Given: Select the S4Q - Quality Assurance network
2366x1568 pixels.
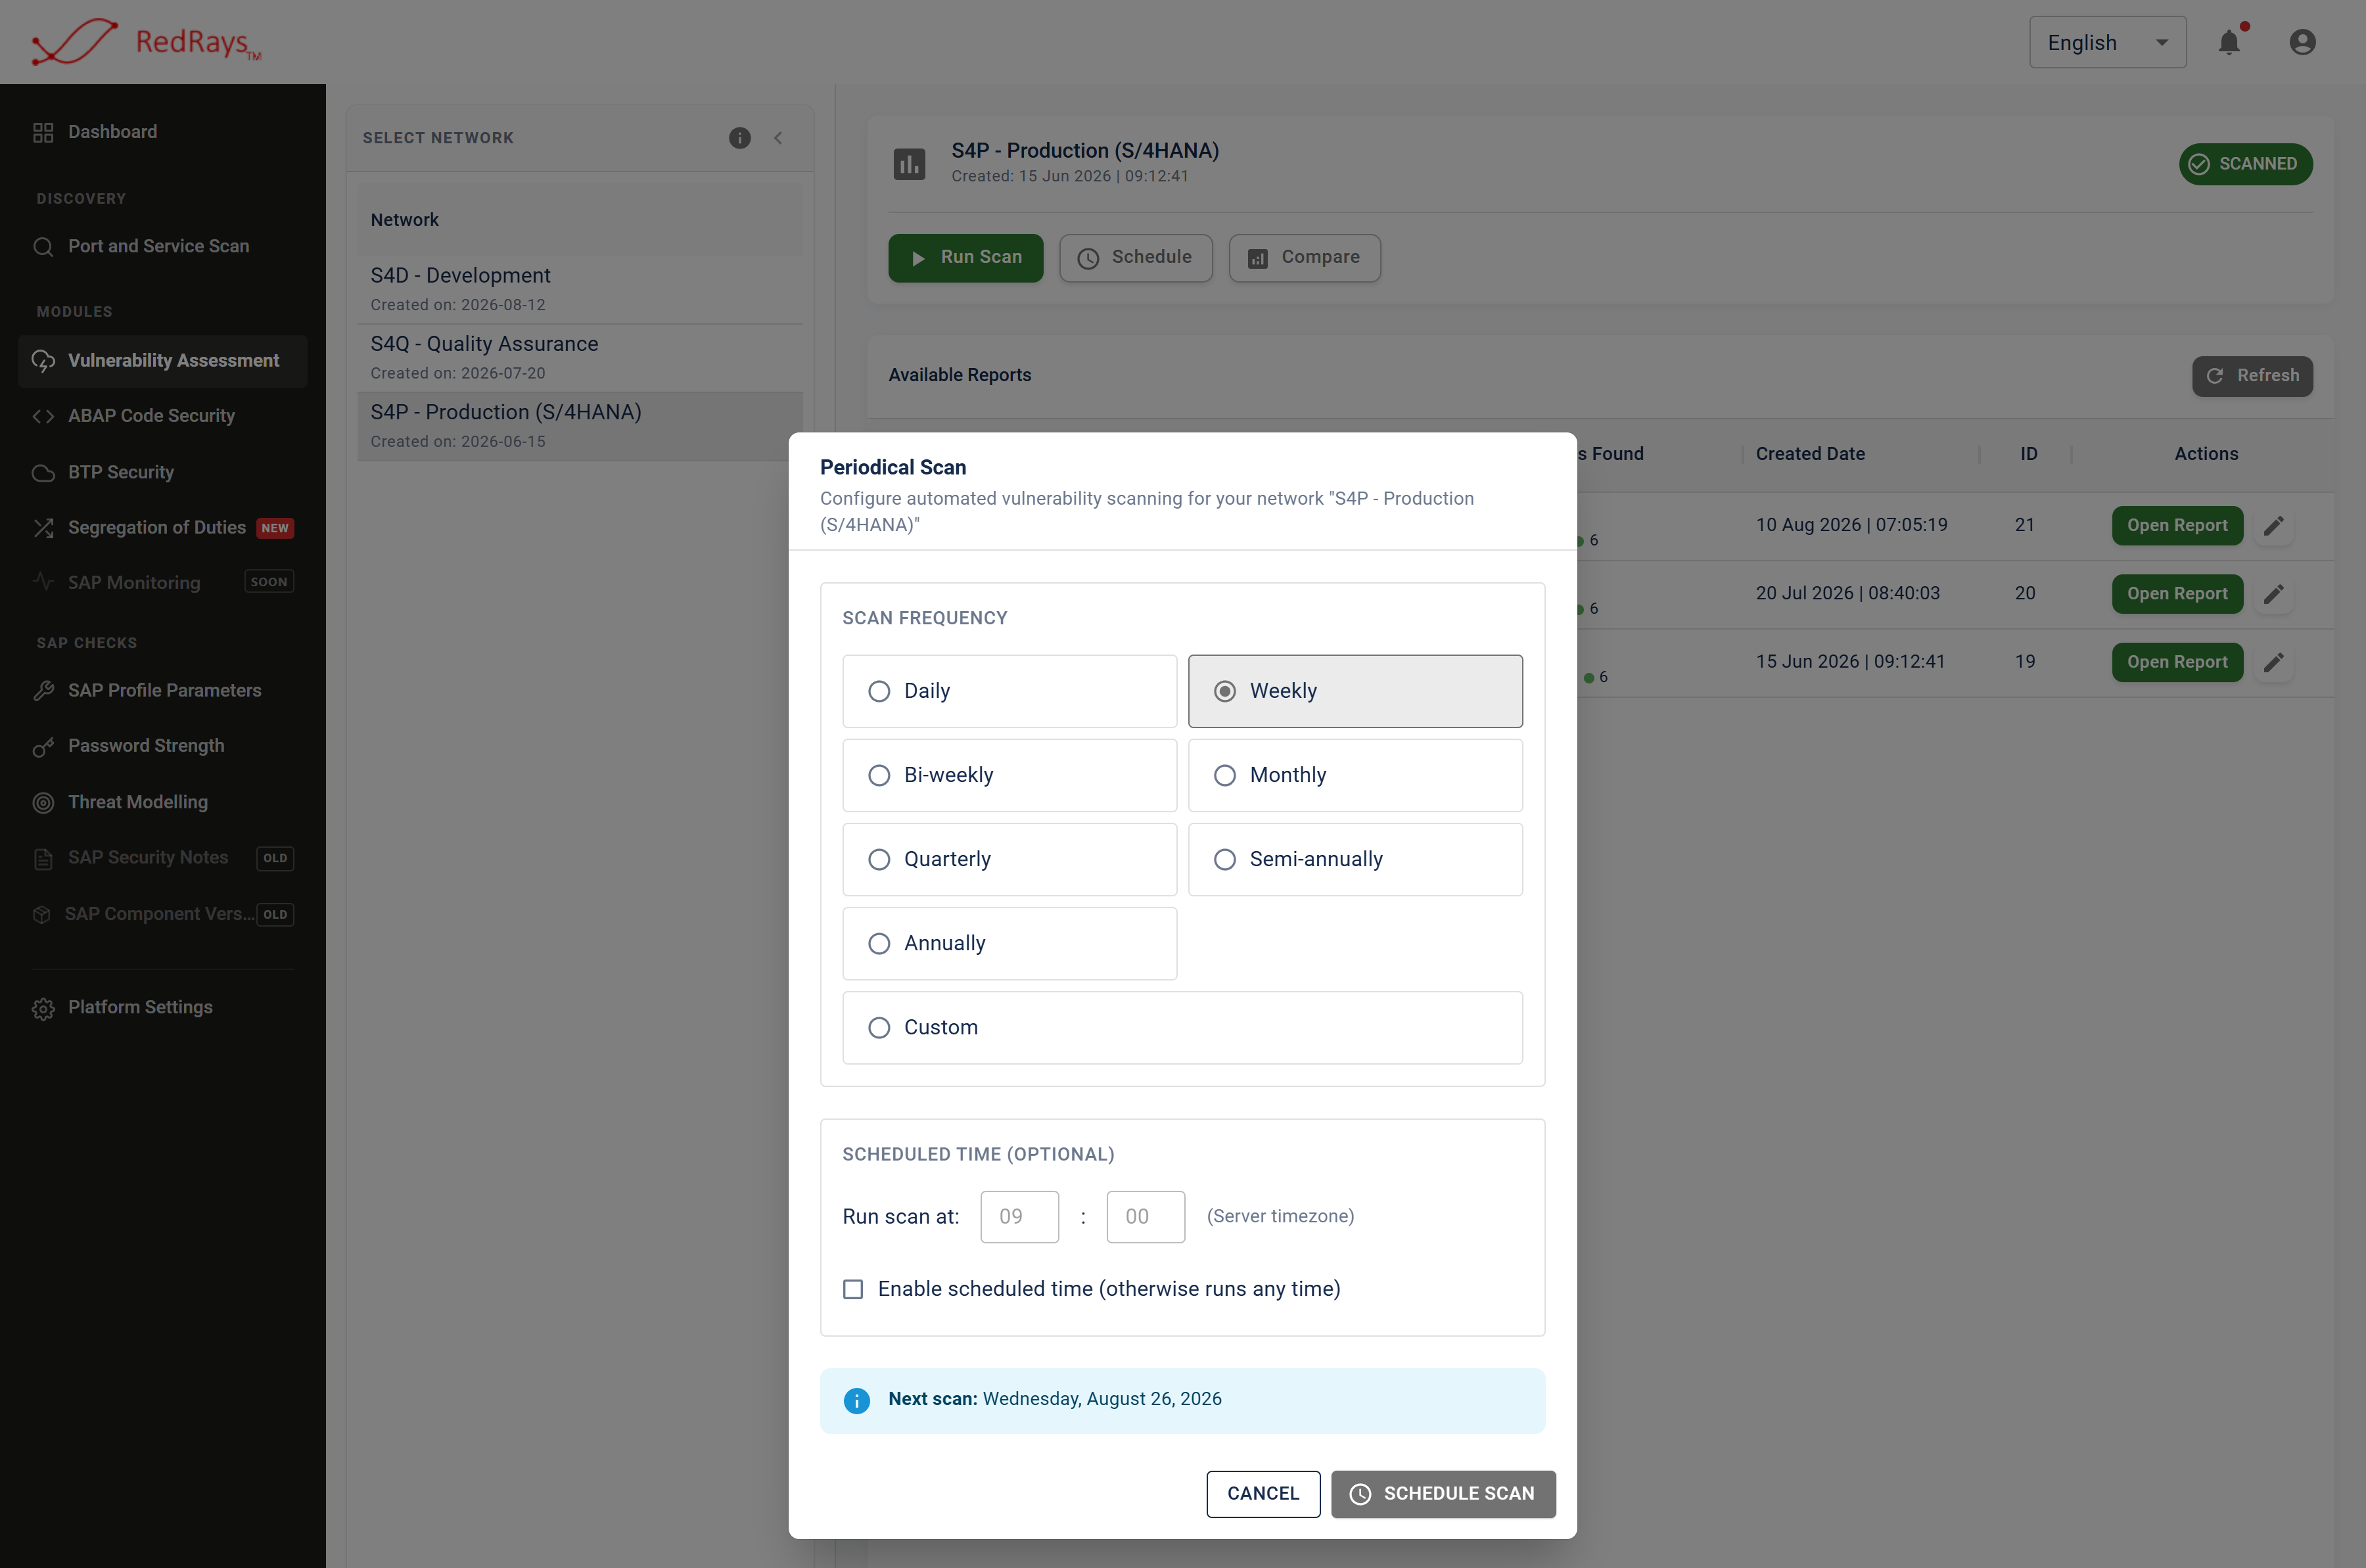Looking at the screenshot, I should 580,357.
